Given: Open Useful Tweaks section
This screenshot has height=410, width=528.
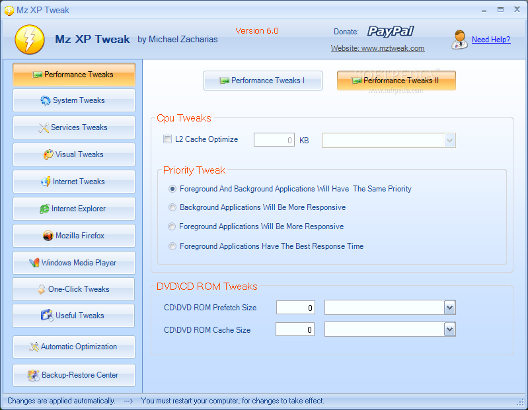Looking at the screenshot, I should 73,316.
